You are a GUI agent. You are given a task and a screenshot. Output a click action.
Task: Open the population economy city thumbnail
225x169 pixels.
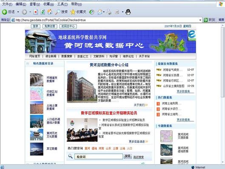tap(37, 121)
